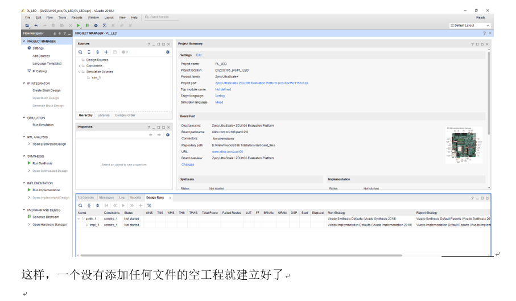This screenshot has width=516, height=301.
Task: Minimize the Flow Navigator pane
Action: (x=69, y=33)
